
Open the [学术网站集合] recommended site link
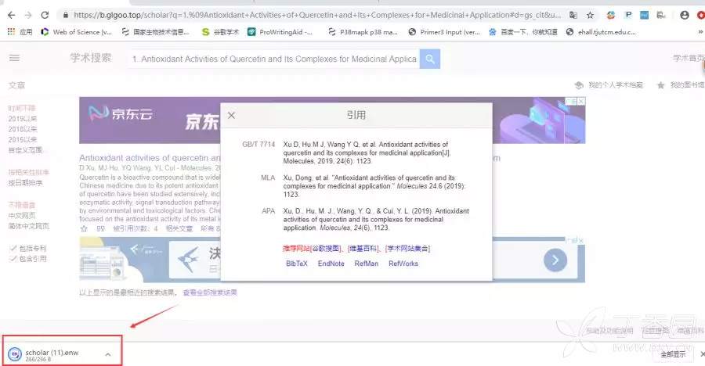407,249
